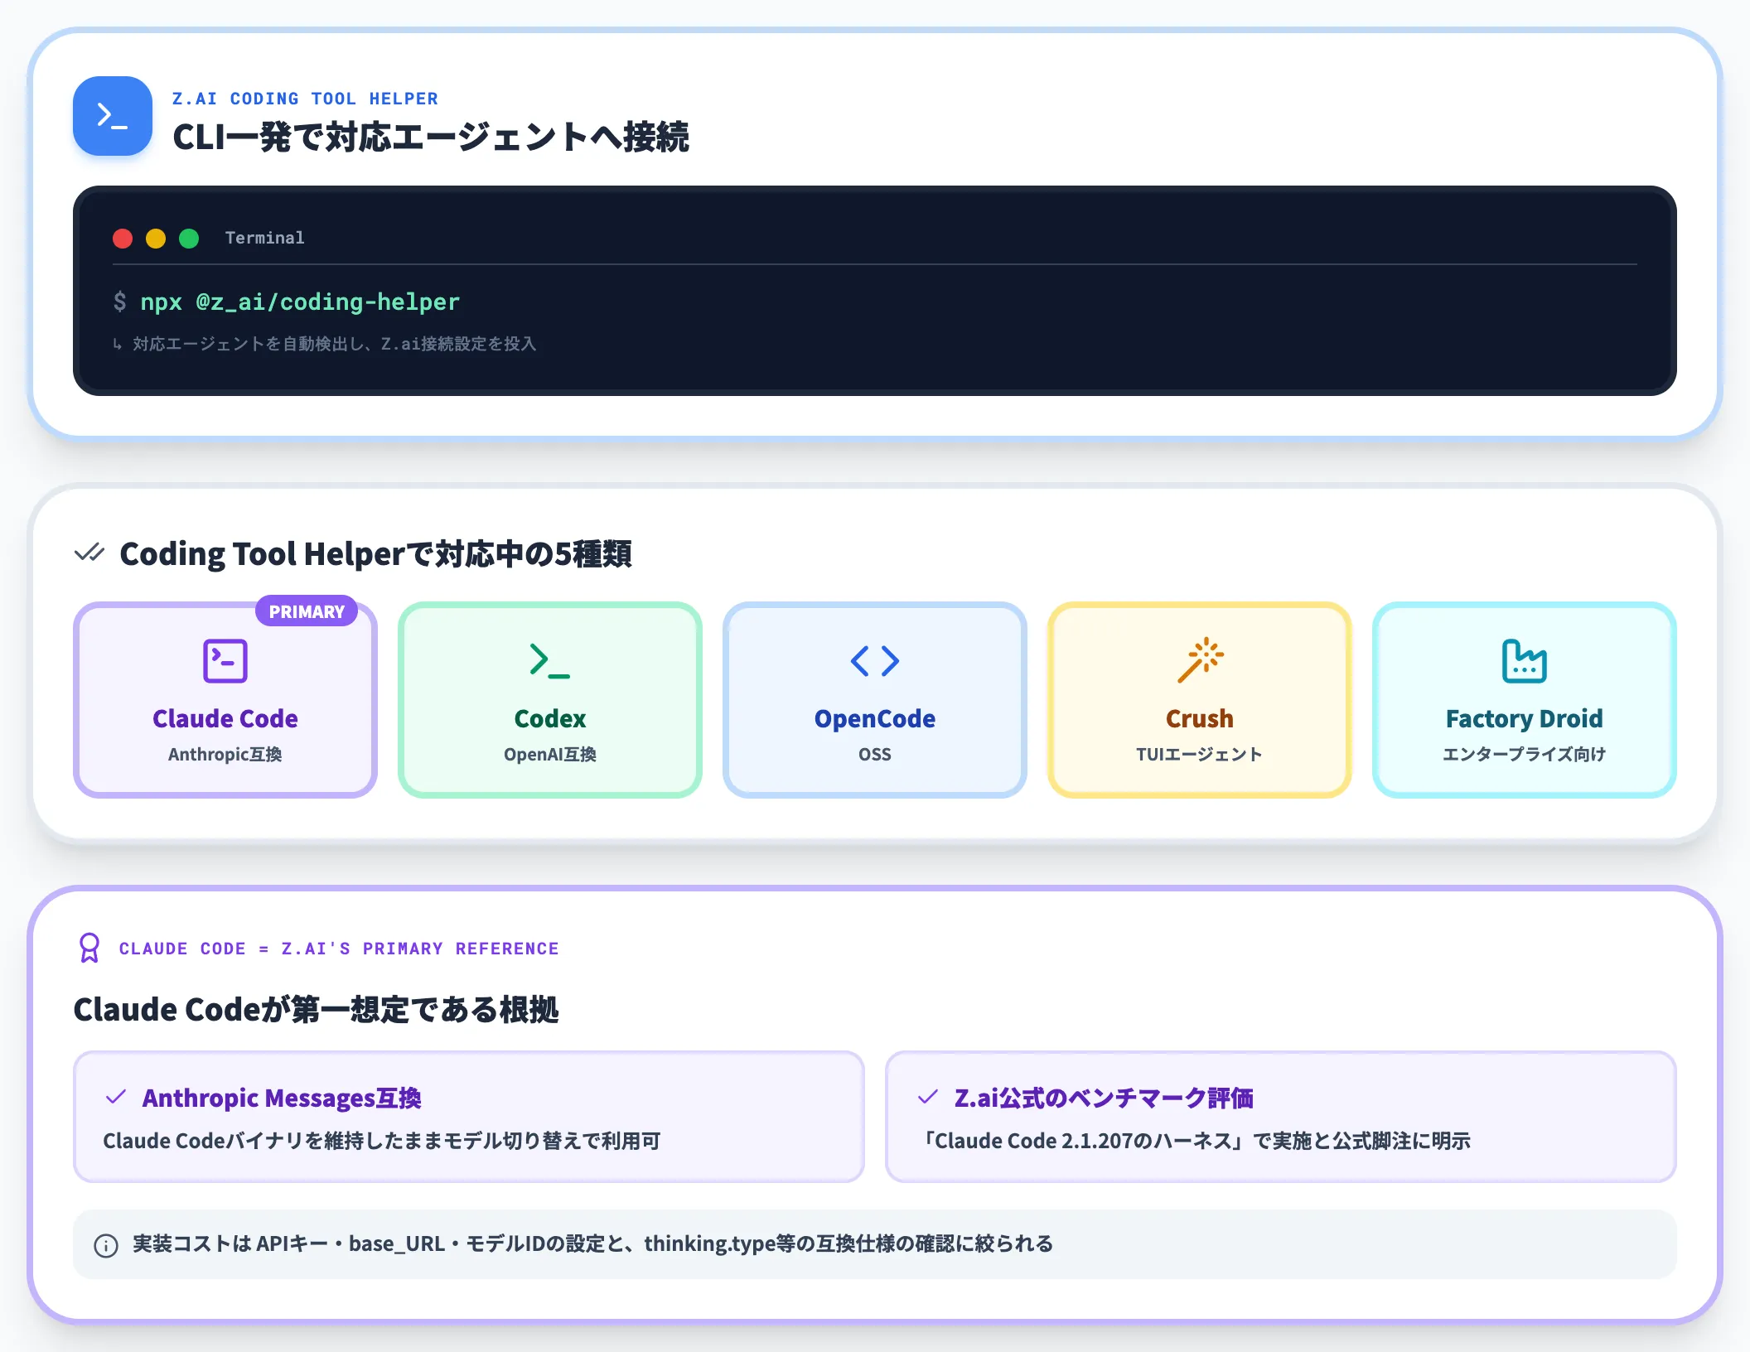Click checkmark beside Anthropic Messages互換

(x=116, y=1097)
